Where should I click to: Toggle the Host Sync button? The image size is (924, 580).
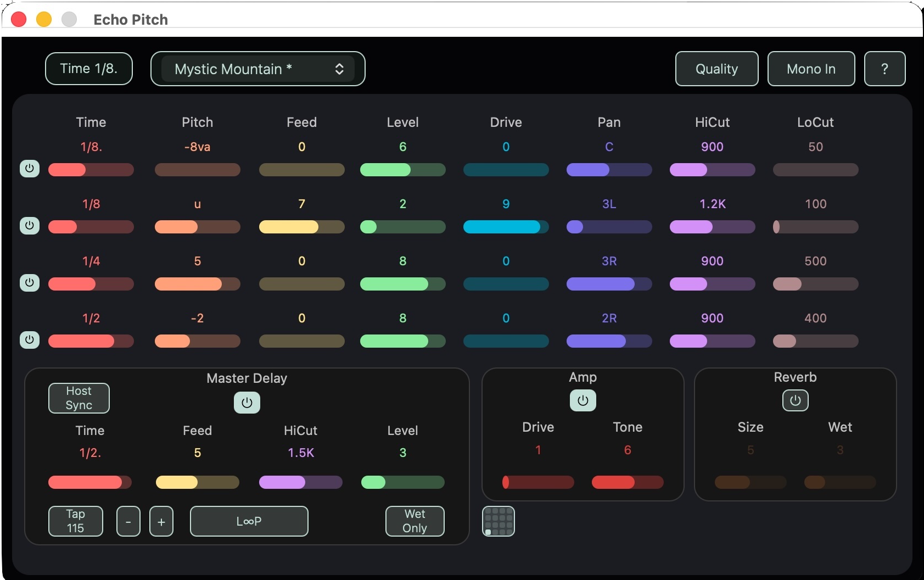coord(79,398)
